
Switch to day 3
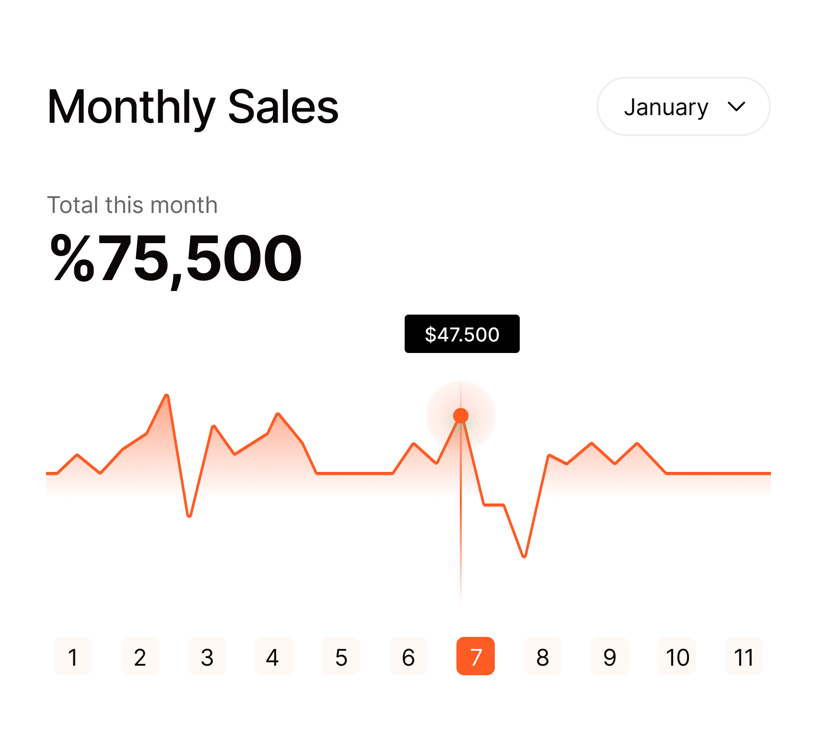coord(207,656)
